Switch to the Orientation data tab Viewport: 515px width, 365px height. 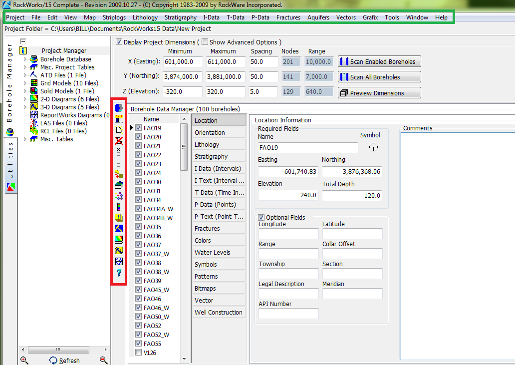[x=219, y=132]
